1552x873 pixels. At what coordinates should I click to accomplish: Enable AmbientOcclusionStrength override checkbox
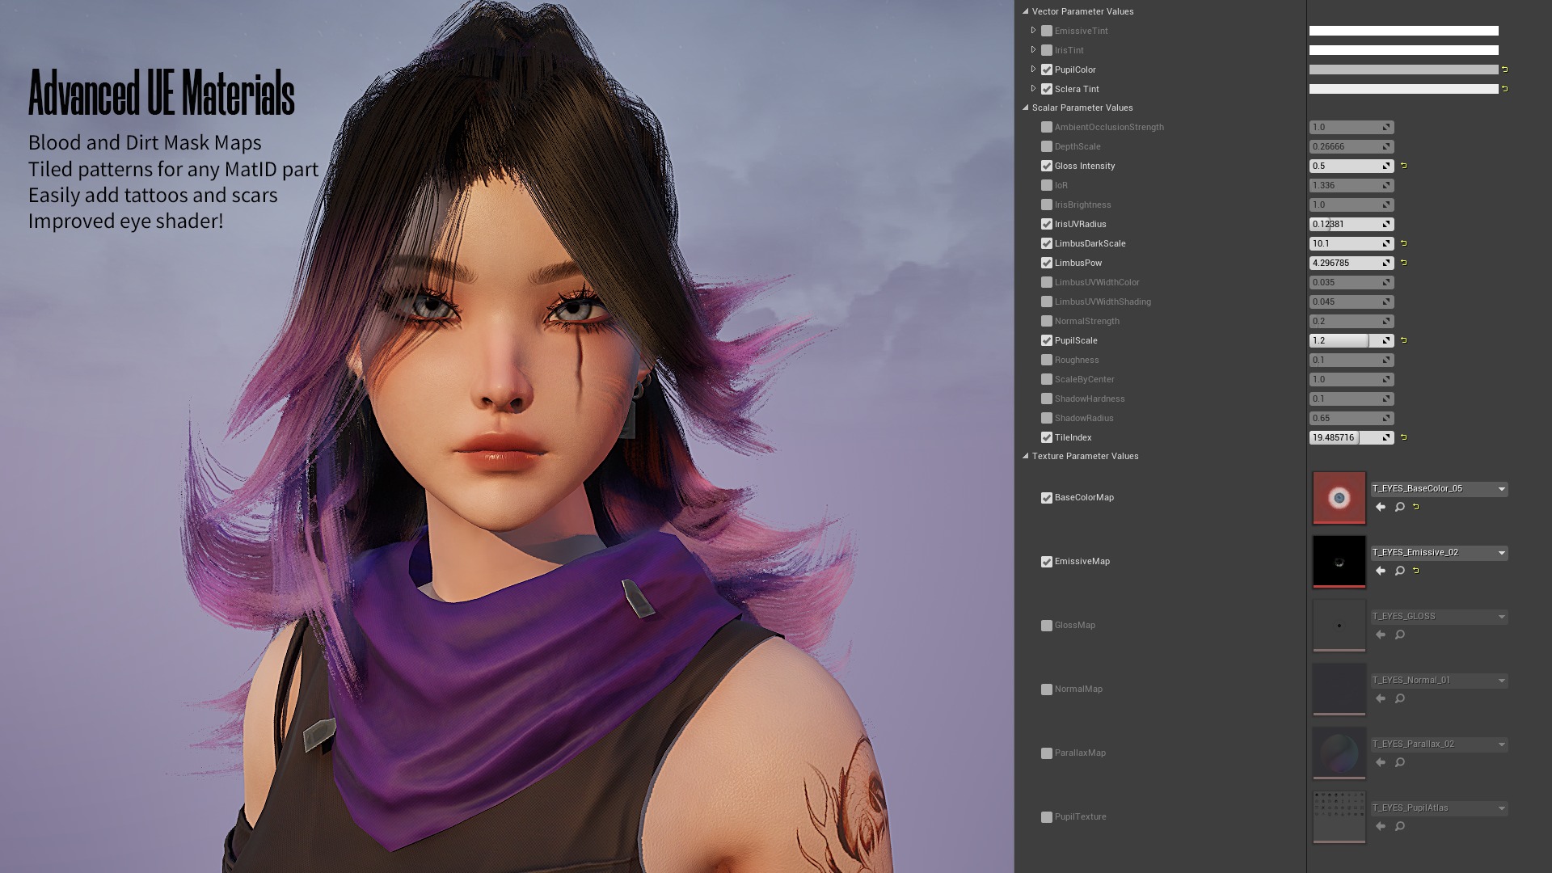1047,127
